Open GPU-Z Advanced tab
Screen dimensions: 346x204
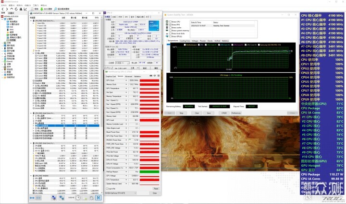point(128,76)
